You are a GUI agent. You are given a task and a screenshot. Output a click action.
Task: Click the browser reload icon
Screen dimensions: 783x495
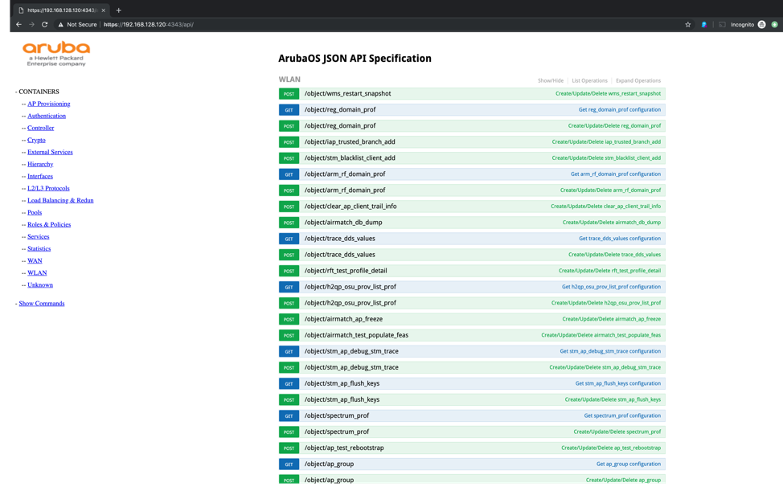click(x=45, y=25)
